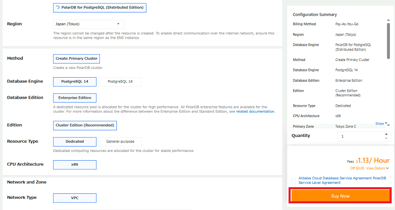Image resolution: width=395 pixels, height=210 pixels.
Task: Click the summary scrollbar up arrow
Action: 388,20
